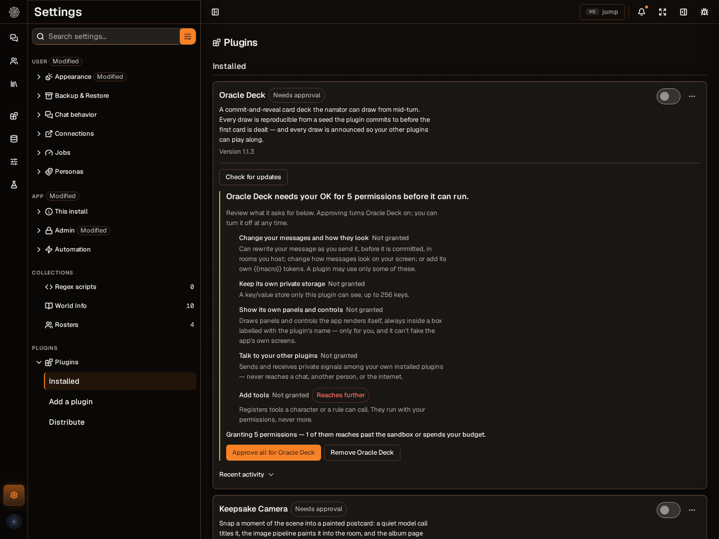Click the orange settings gear icon
The image size is (719, 539).
[14, 495]
